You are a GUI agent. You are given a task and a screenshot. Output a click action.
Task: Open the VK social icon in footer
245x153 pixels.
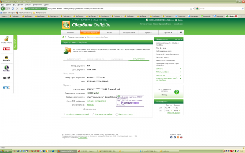pyautogui.click(x=175, y=137)
